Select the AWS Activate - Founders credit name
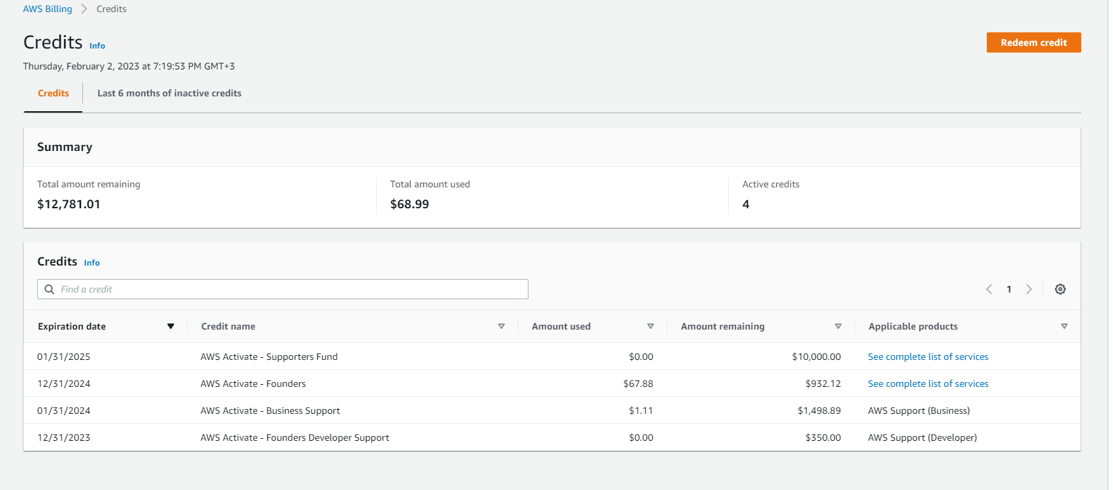Screen dimensions: 1113x490 point(253,384)
